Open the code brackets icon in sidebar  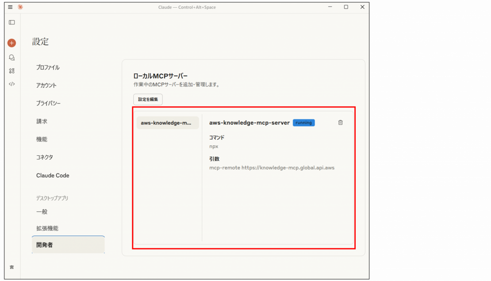click(12, 84)
